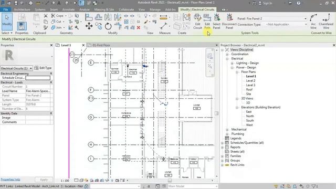This screenshot has width=336, height=189.
Task: Collapse Power - Design node
Action: tap(232, 68)
